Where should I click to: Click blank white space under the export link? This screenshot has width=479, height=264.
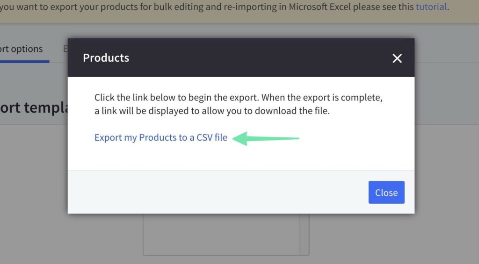(234, 157)
